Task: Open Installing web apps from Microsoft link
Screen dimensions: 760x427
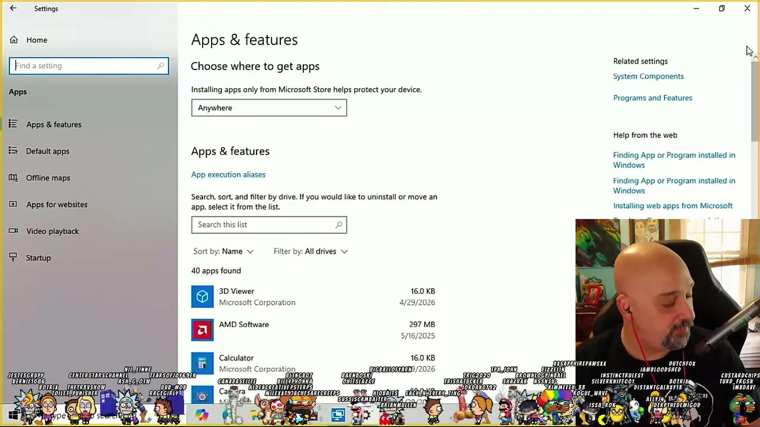Action: (x=673, y=206)
